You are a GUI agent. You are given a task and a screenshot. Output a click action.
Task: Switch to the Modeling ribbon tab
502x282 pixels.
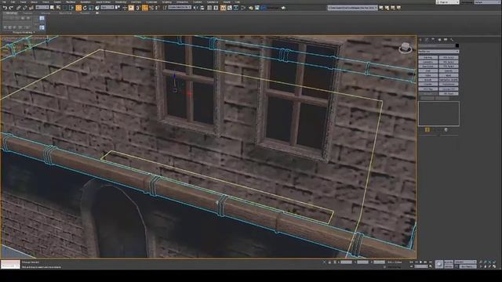12,13
